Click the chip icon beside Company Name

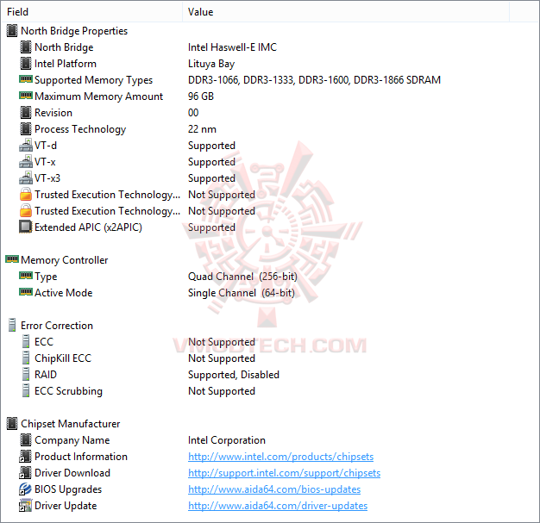tap(26, 439)
